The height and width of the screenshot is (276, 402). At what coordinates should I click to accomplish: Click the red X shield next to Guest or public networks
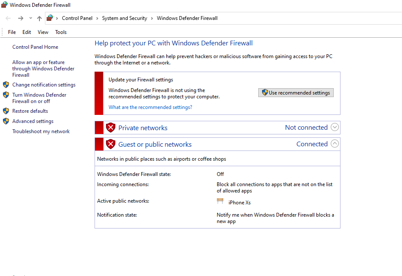pyautogui.click(x=111, y=144)
